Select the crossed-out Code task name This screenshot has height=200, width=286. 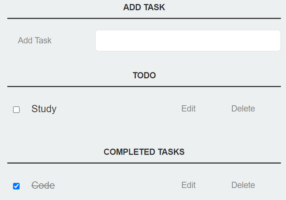tap(43, 185)
